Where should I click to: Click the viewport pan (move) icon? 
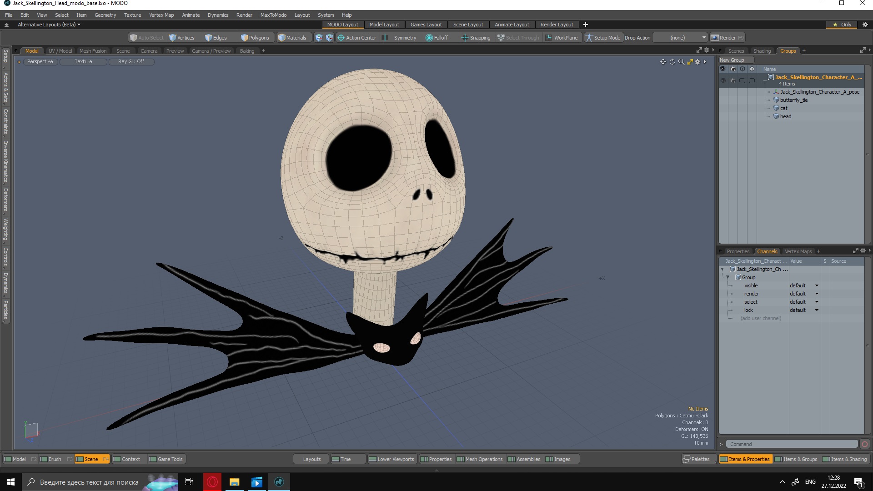click(x=663, y=62)
